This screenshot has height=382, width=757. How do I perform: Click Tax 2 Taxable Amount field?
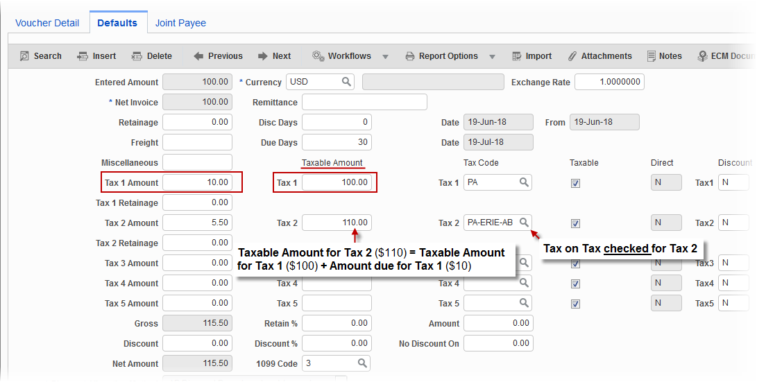click(x=337, y=223)
